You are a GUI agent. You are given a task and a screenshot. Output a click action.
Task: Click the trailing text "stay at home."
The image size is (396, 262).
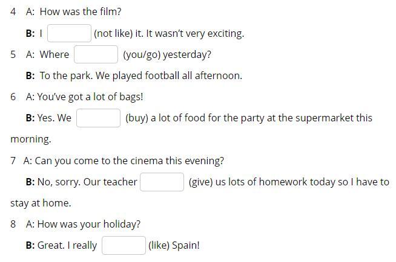click(41, 203)
